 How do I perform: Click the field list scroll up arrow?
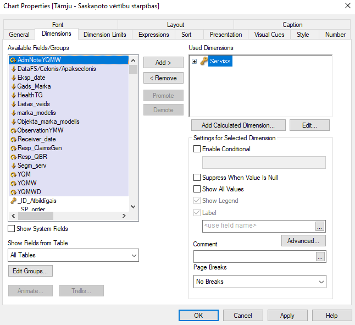tap(134, 60)
